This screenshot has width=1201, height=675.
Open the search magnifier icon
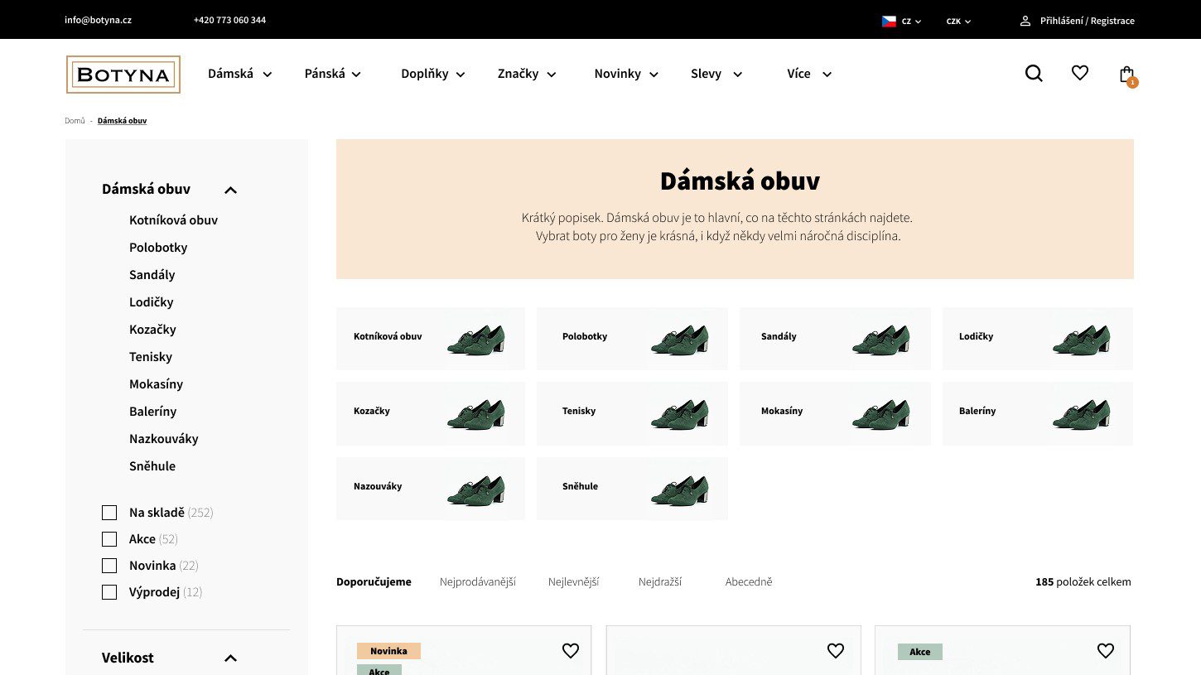(x=1034, y=74)
